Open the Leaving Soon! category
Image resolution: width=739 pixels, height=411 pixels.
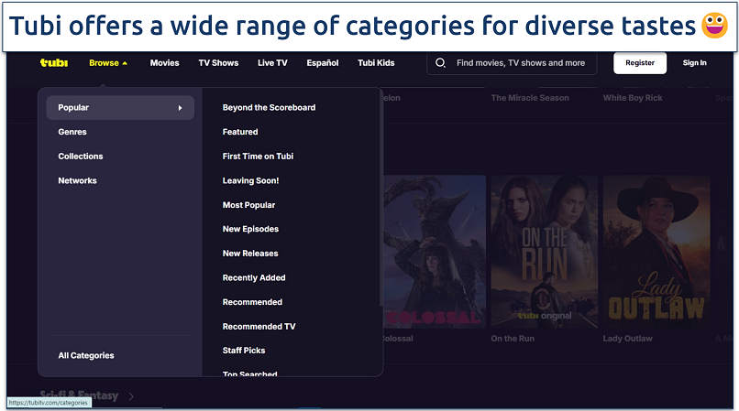pyautogui.click(x=250, y=180)
